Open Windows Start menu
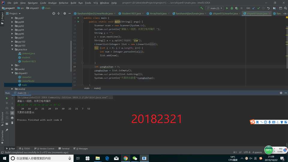The image size is (288, 162). click(x=4, y=158)
